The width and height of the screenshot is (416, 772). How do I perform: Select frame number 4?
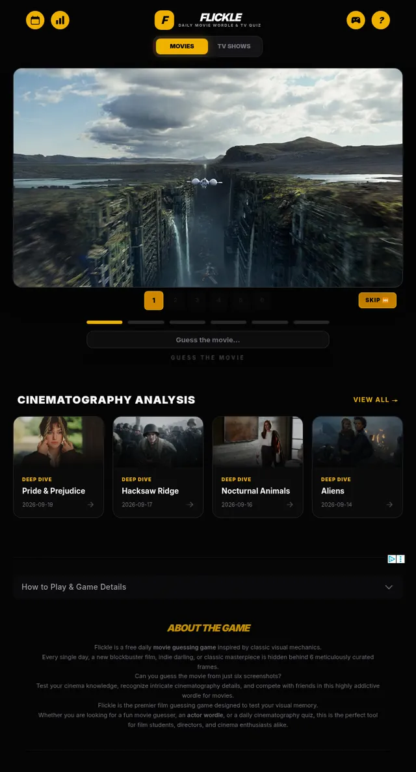[x=219, y=300]
